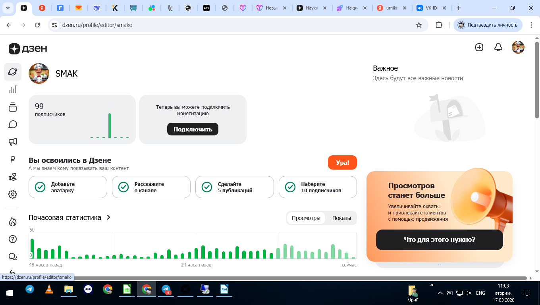Expand Почасовая статистика with its chevron

pos(108,218)
